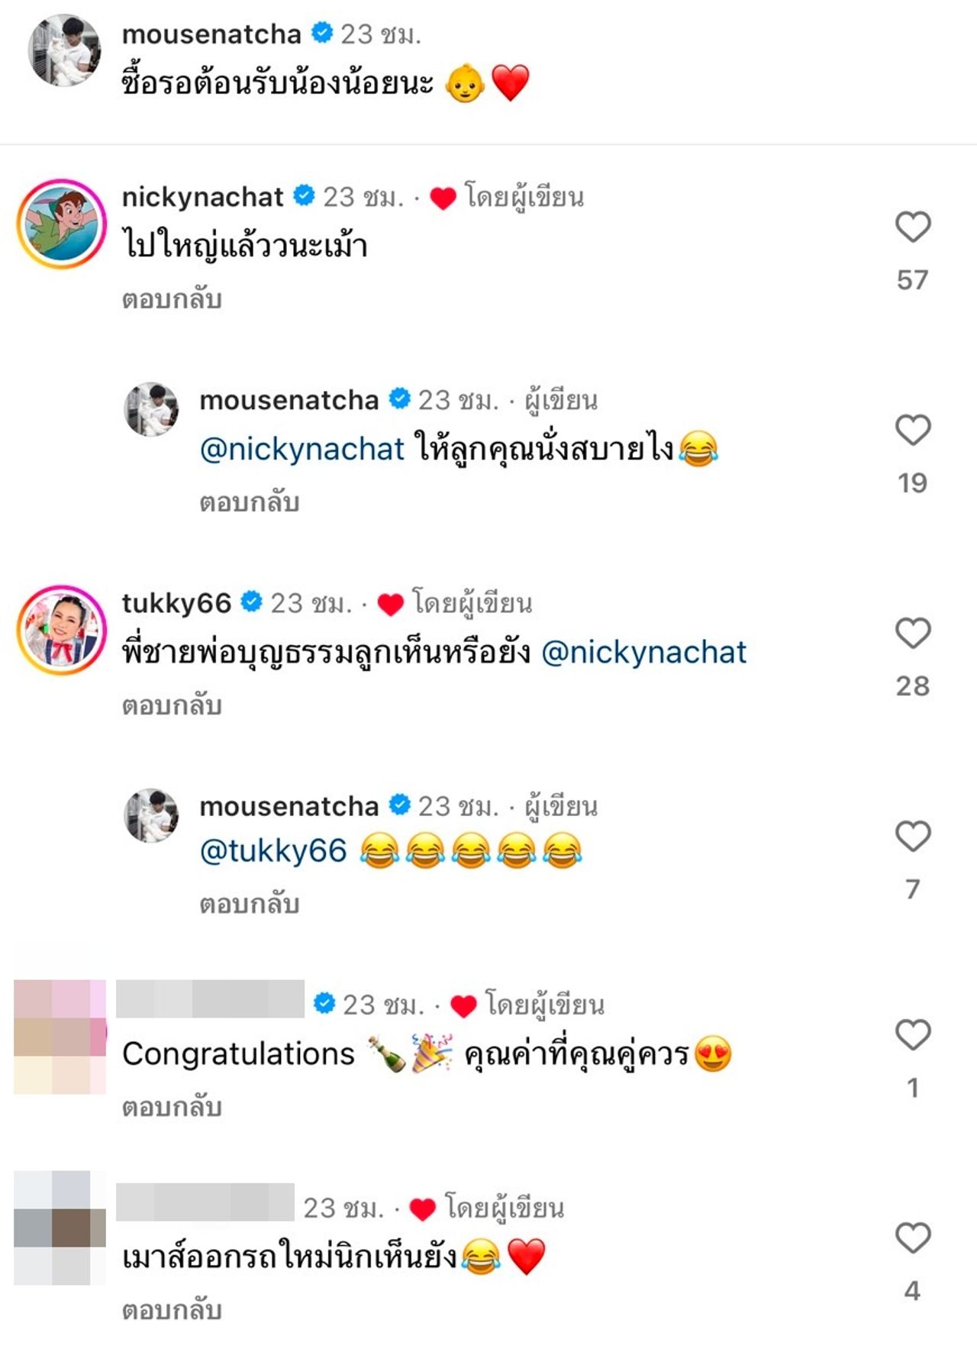Open nickynachat username on the first comment
The image size is (977, 1352).
tap(202, 197)
